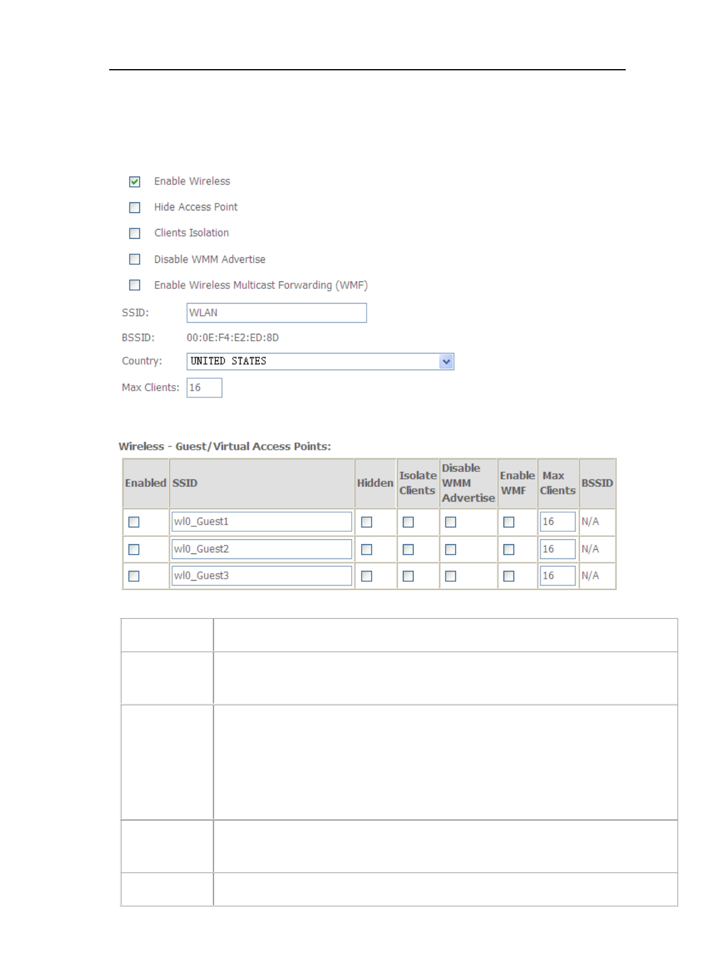Check Disable WMM Advertise option
Image resolution: width=722 pixels, height=978 pixels.
135,259
